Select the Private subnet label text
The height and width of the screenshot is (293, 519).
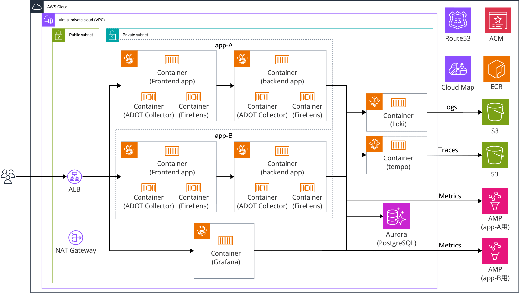point(135,35)
